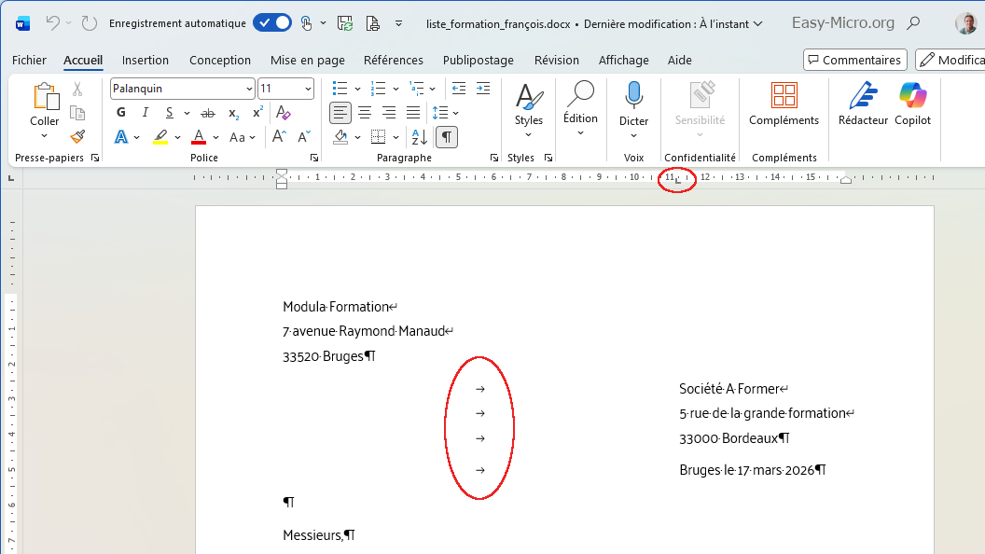Open Copilot from the ribbon
The width and height of the screenshot is (985, 554).
[x=912, y=96]
